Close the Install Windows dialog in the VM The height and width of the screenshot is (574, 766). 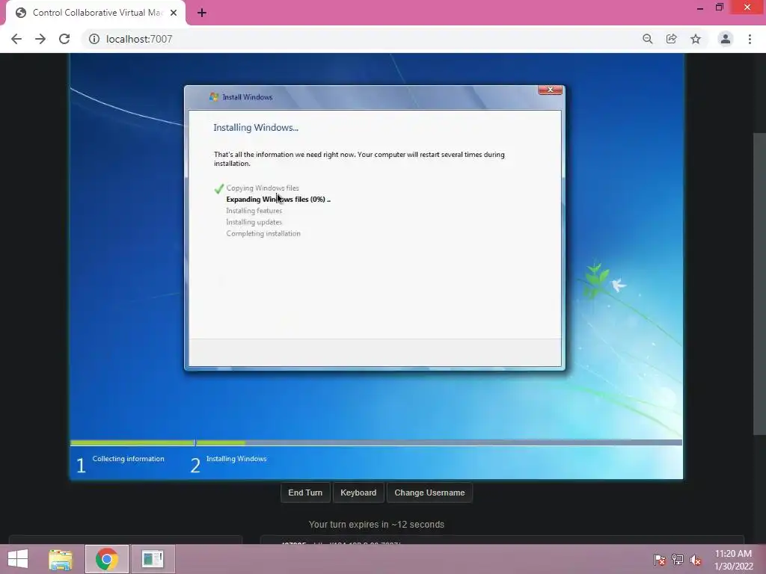[x=550, y=90]
